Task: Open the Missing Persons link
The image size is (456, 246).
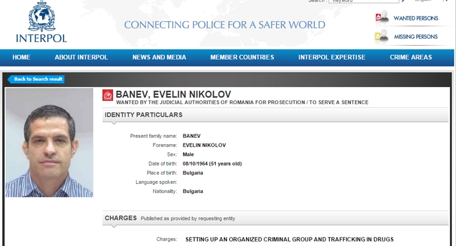Action: pos(416,37)
